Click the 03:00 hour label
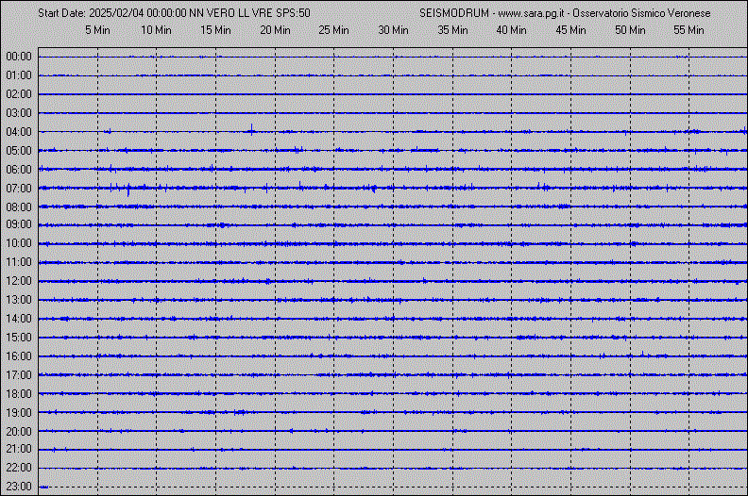This screenshot has width=748, height=496. click(x=19, y=113)
